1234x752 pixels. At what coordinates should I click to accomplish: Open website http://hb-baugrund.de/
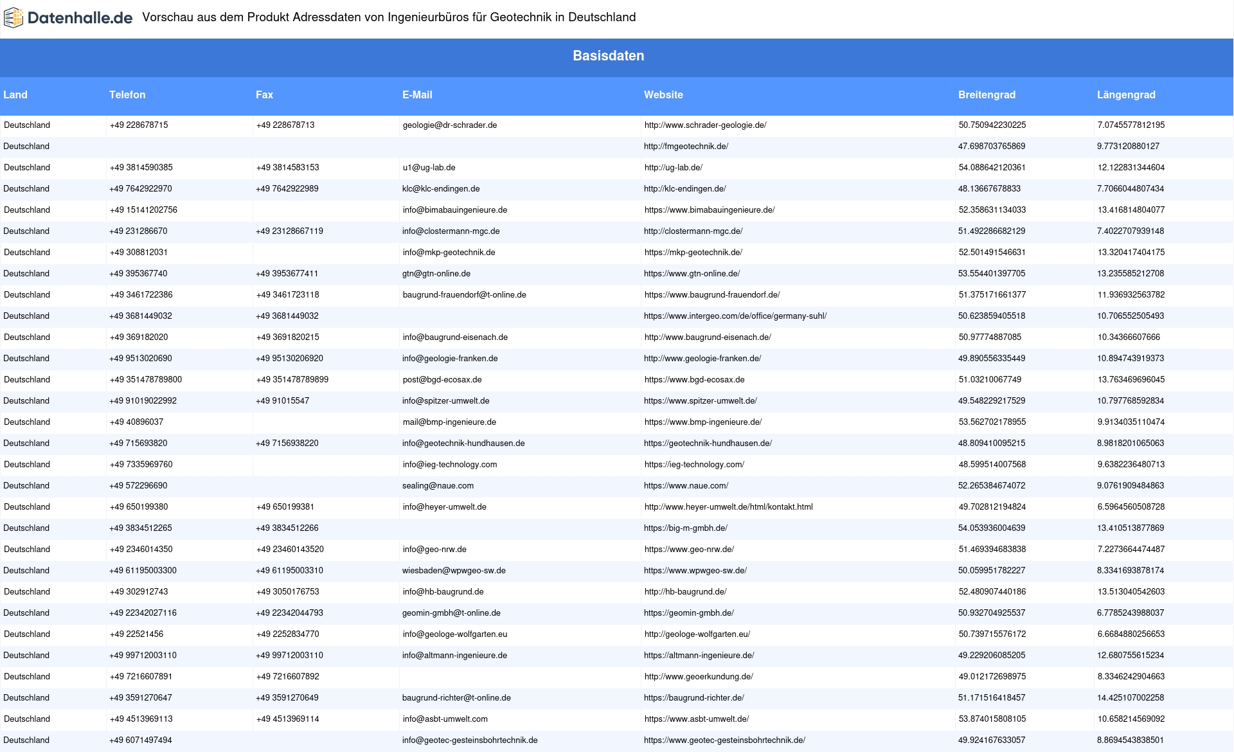point(686,592)
